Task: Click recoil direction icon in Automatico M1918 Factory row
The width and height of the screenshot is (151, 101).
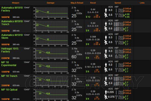Action: [93, 12]
